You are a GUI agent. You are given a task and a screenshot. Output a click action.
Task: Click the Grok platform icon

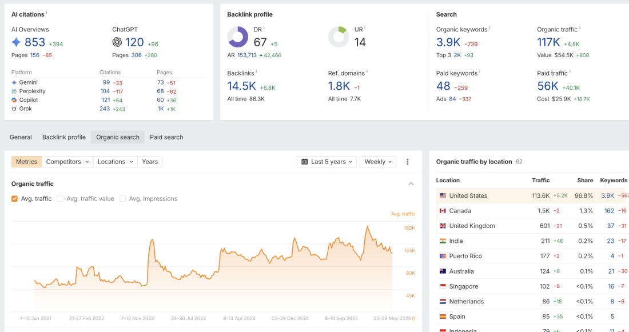14,109
